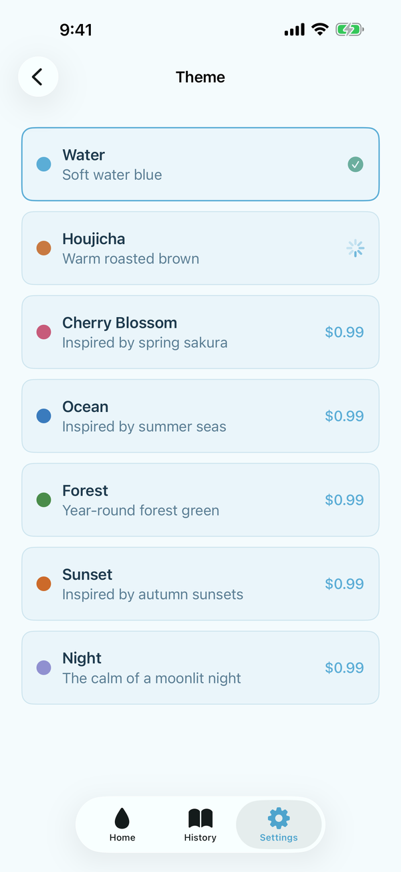The height and width of the screenshot is (872, 401).
Task: Tap the Sunset theme card
Action: pos(200,582)
